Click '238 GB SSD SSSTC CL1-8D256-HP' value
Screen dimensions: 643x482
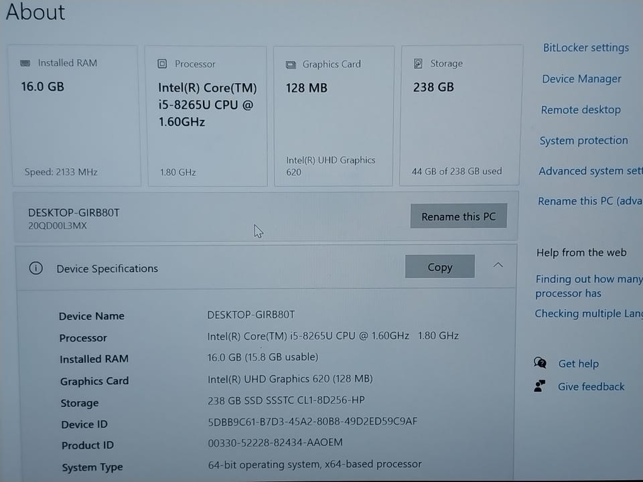click(x=286, y=400)
